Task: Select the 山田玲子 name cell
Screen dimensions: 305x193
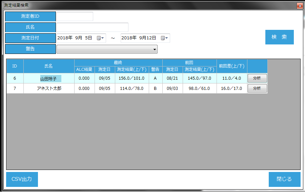Action: pyautogui.click(x=49, y=79)
